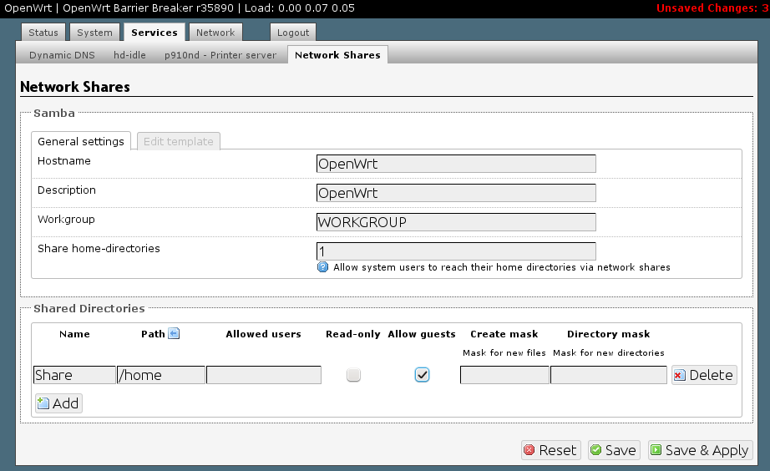This screenshot has width=770, height=471.
Task: Click the Path column arrow icon
Action: point(174,333)
